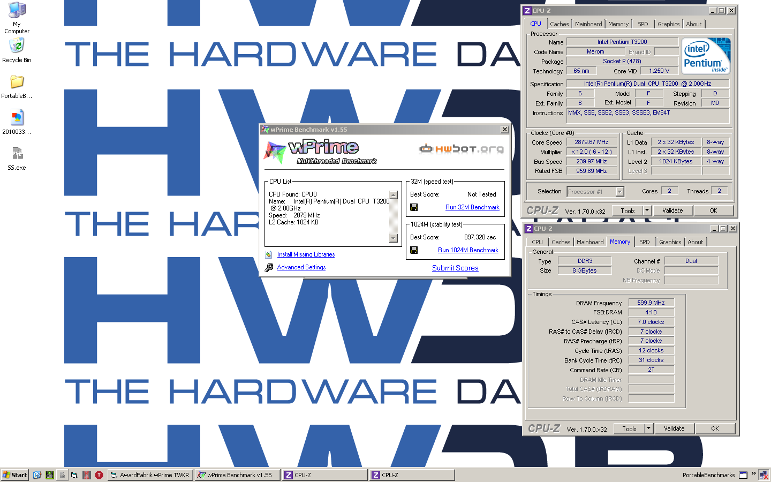Screen dimensions: 771x482
Task: Click the save icon for the 1024M benchmark score
Action: point(414,250)
